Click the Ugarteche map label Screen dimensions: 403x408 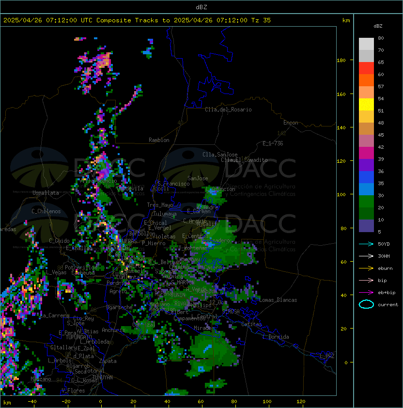120,307
